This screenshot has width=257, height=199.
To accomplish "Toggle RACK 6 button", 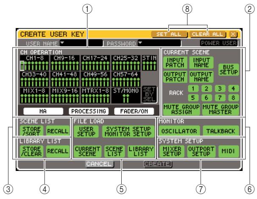I will tap(207, 98).
